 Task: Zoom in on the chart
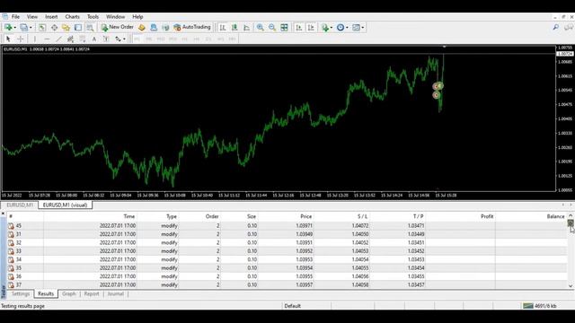[x=260, y=28]
